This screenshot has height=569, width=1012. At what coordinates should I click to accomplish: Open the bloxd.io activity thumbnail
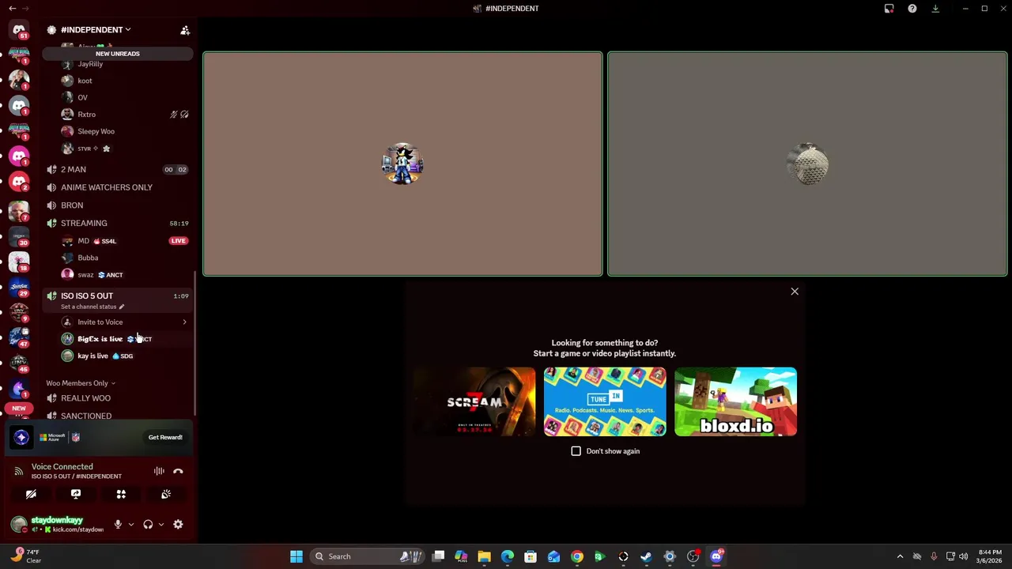coord(735,402)
